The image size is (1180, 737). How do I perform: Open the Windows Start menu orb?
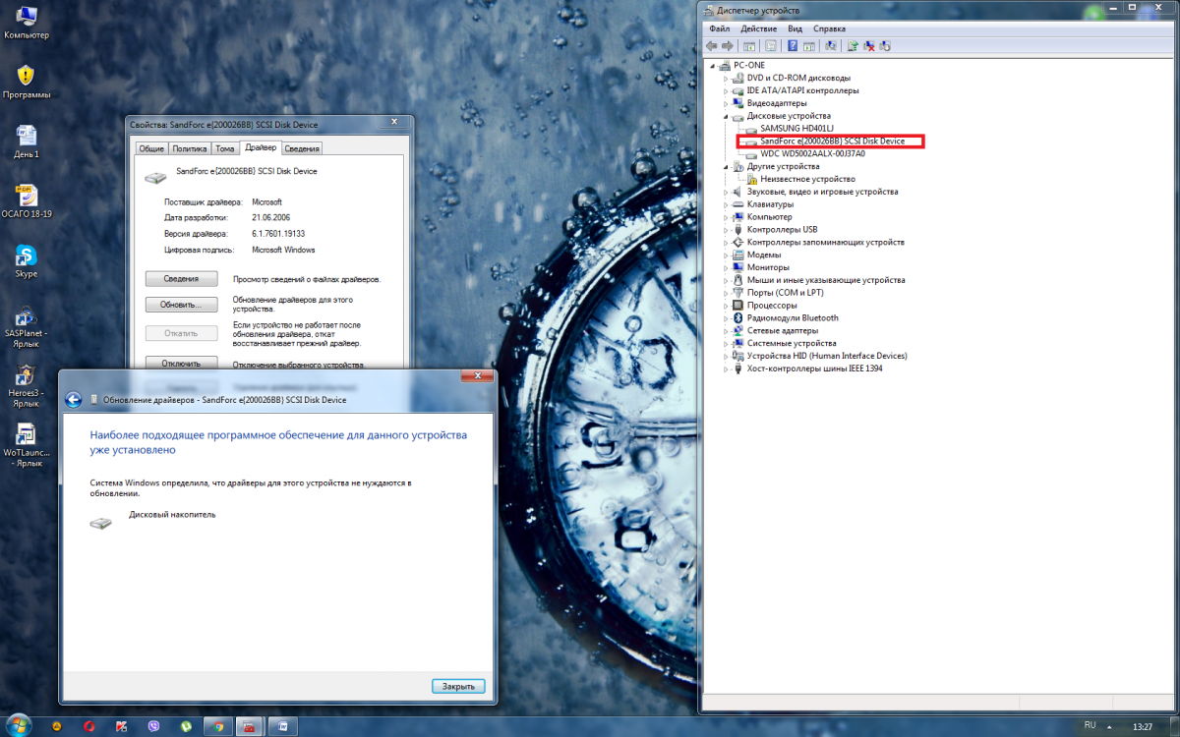[x=18, y=725]
